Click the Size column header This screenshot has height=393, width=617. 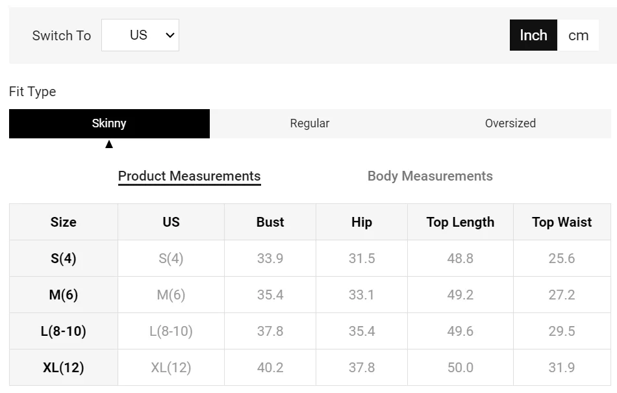pyautogui.click(x=64, y=222)
